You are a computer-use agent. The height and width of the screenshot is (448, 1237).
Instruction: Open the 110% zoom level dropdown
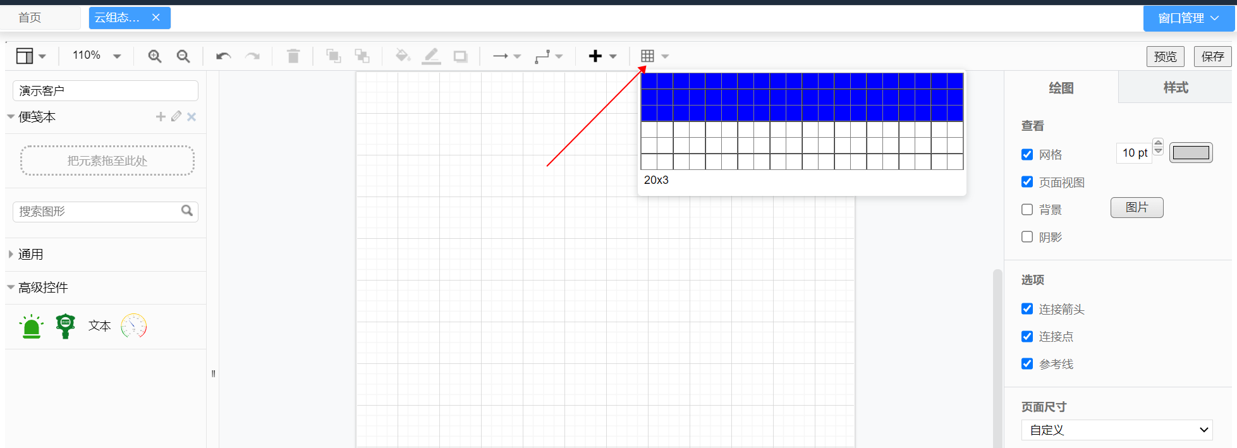pos(96,56)
